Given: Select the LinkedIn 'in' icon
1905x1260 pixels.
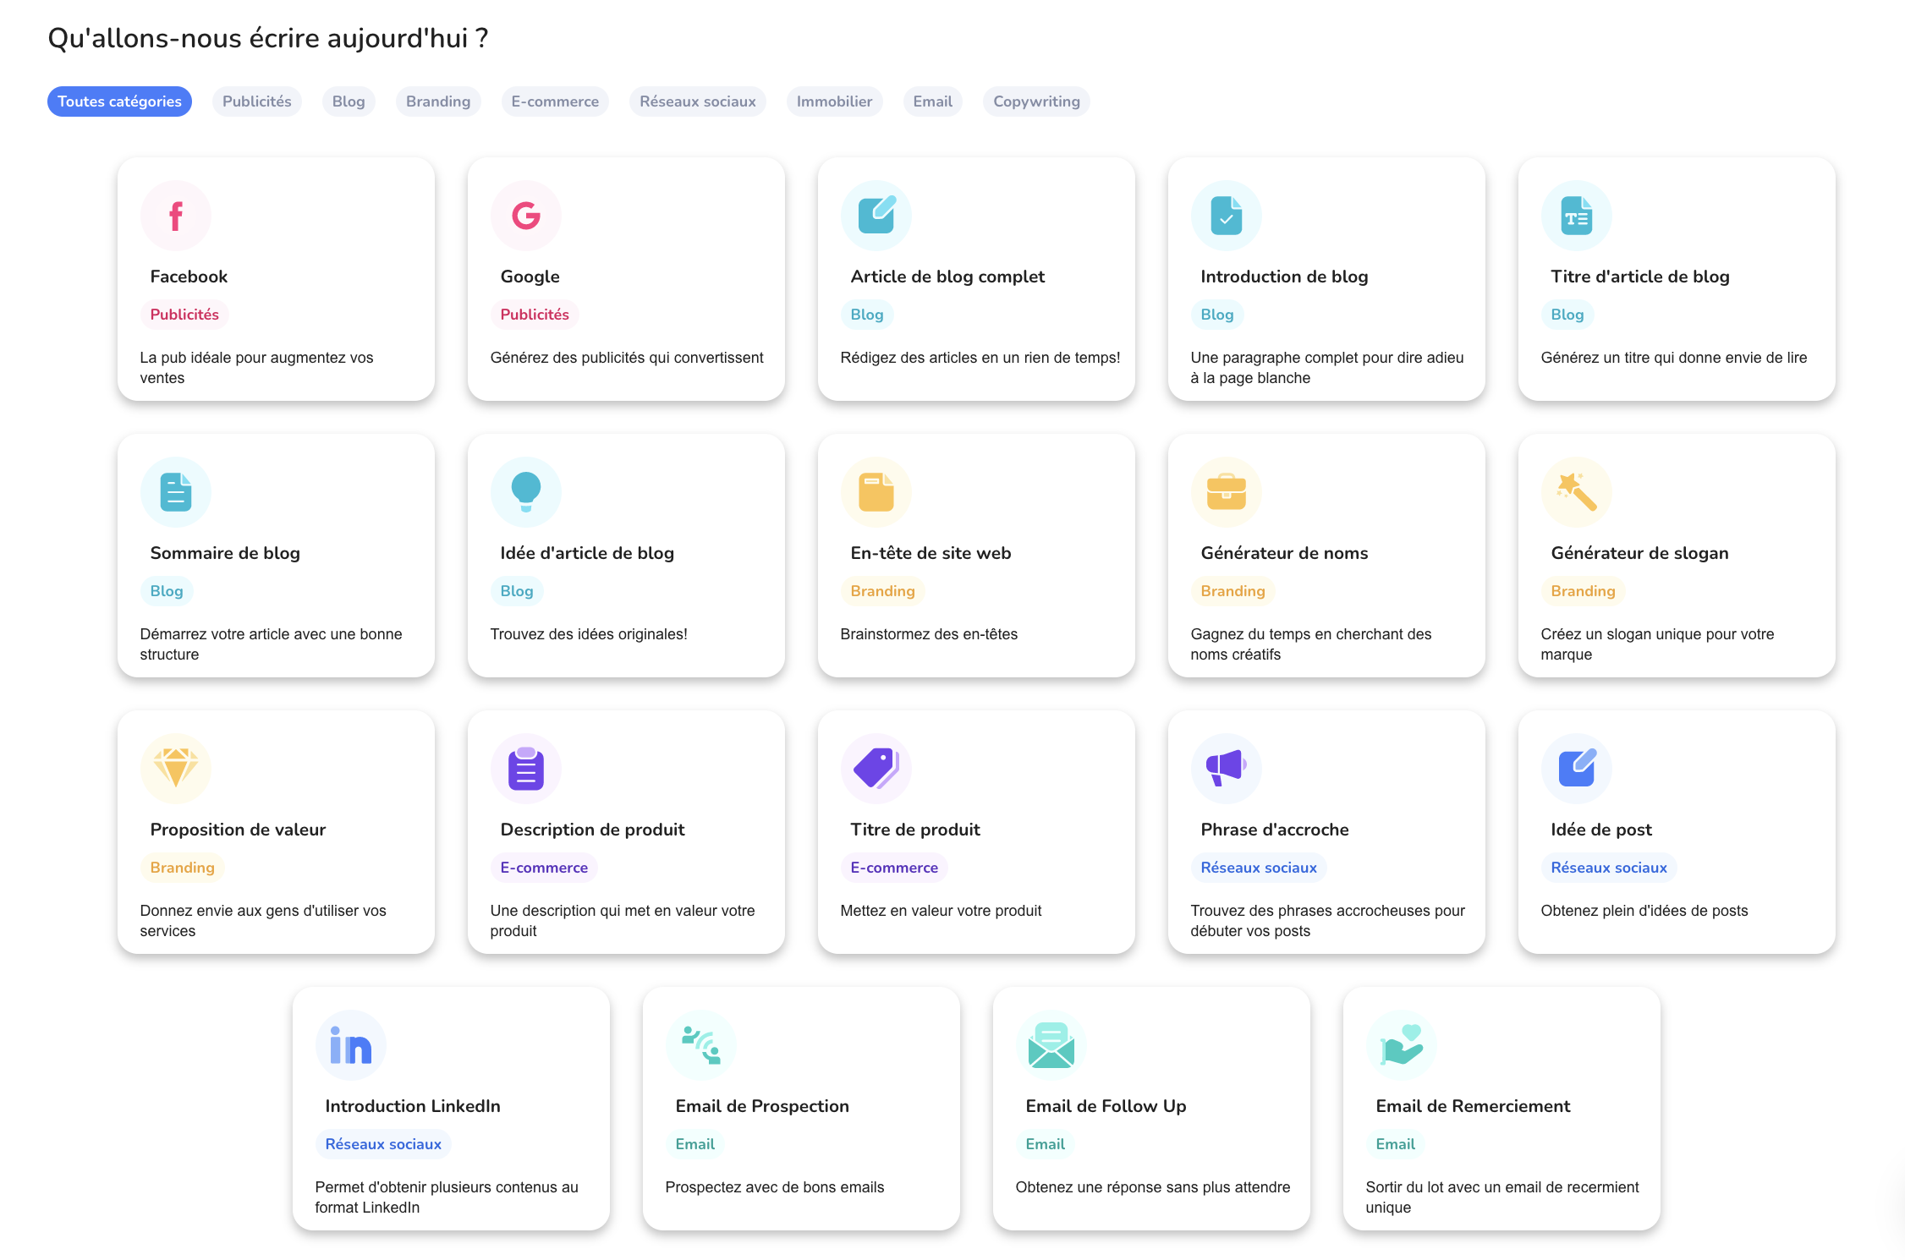Looking at the screenshot, I should pos(351,1045).
